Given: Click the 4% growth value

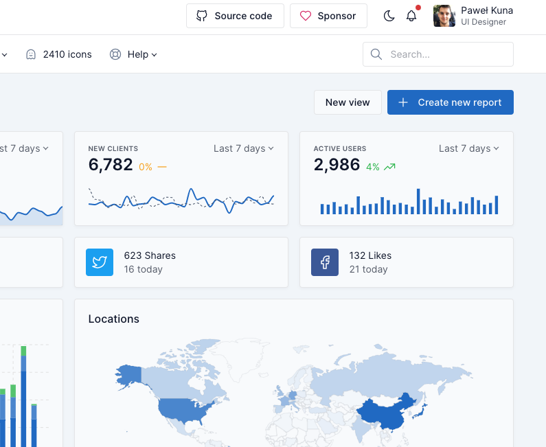Looking at the screenshot, I should [373, 167].
